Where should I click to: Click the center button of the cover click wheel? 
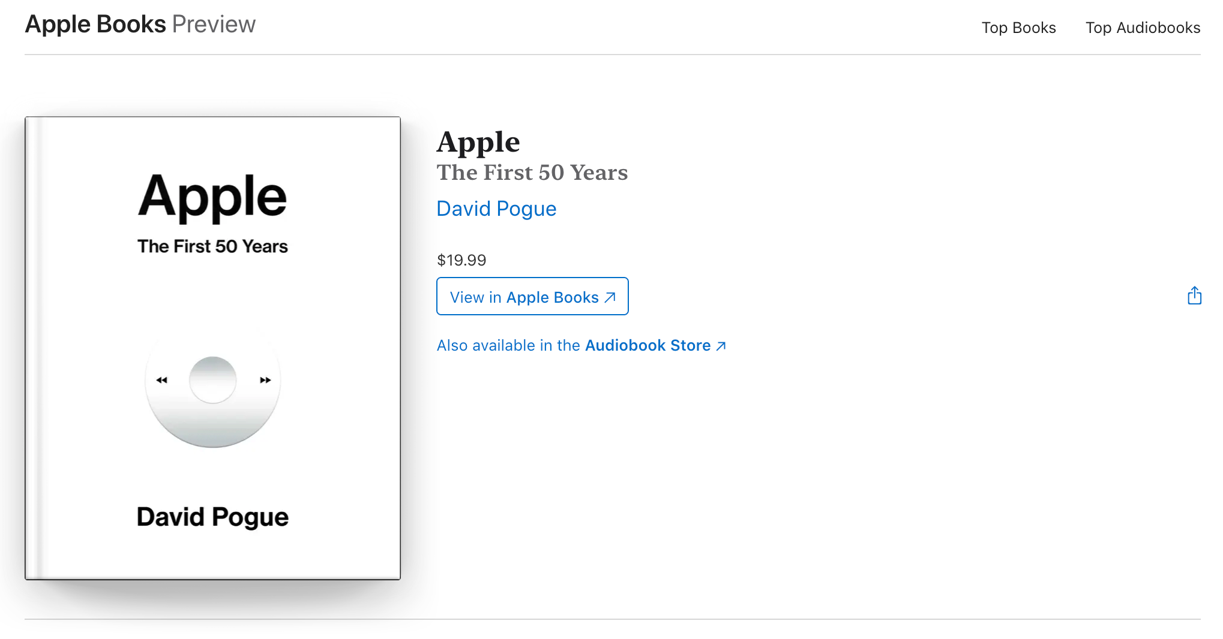click(x=213, y=380)
